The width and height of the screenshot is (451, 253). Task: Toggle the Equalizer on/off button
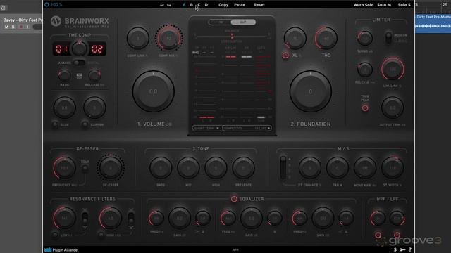[x=234, y=199]
